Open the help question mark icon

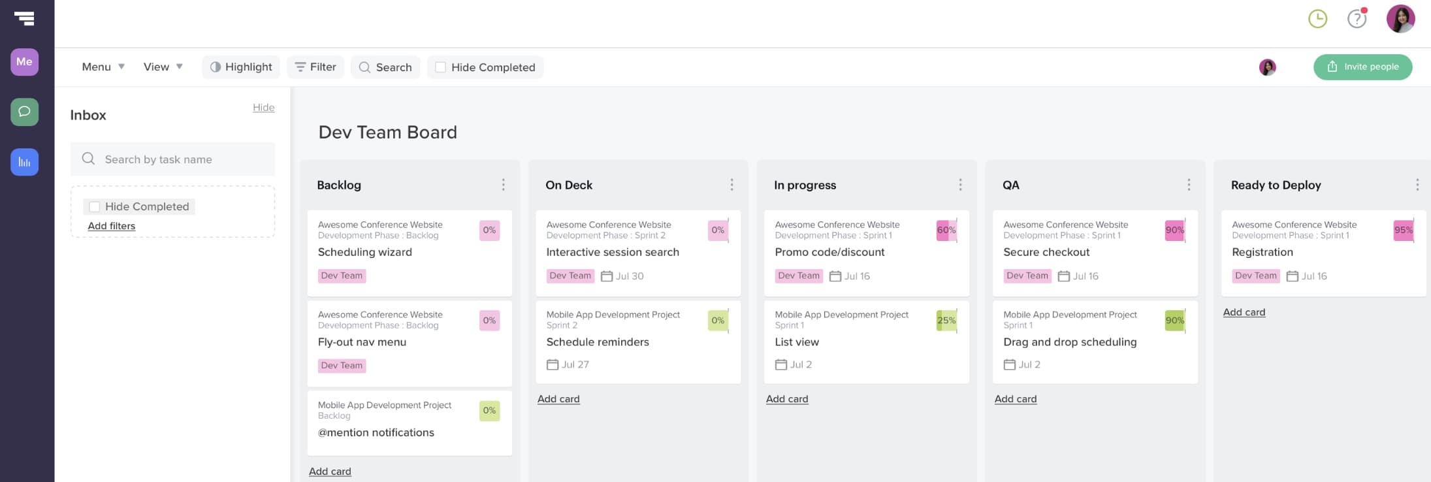1357,19
